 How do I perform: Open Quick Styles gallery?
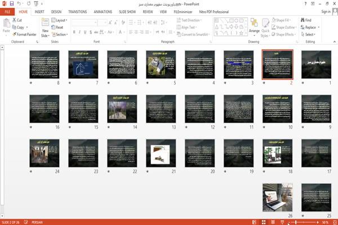265,28
